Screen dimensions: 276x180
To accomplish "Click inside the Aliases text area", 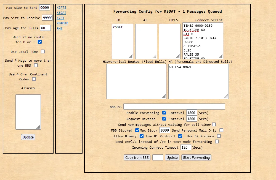I will coord(28,112).
